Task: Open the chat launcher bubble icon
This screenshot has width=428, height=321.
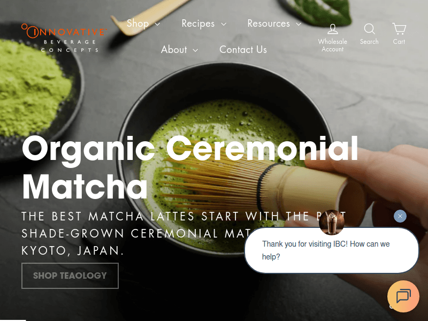Action: coord(403,296)
